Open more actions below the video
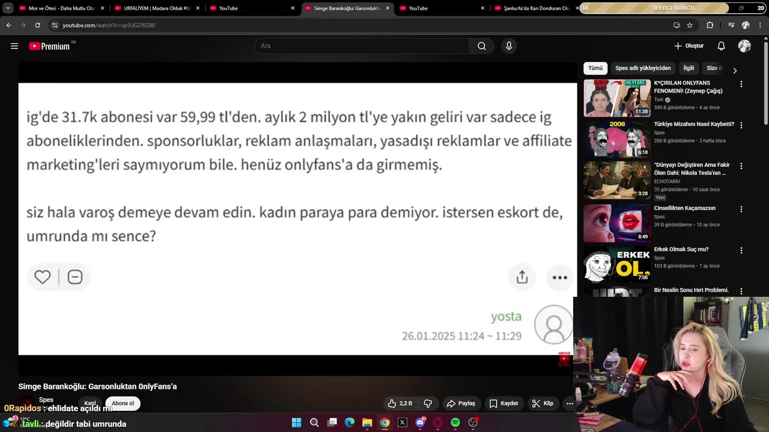 coord(570,403)
